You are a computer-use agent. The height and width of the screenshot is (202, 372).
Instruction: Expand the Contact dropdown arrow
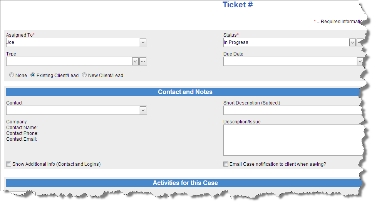pyautogui.click(x=143, y=111)
